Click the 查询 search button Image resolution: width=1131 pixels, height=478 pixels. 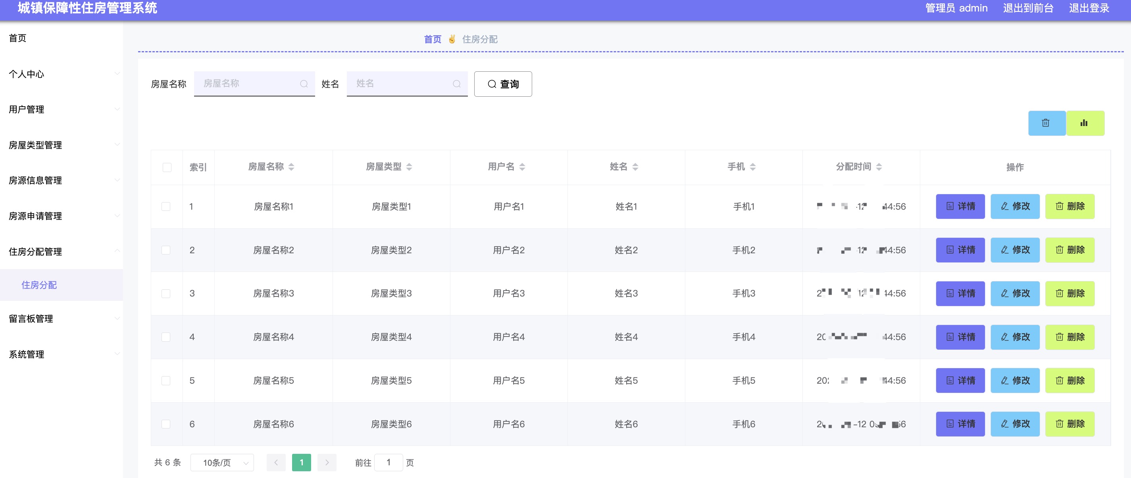point(503,84)
